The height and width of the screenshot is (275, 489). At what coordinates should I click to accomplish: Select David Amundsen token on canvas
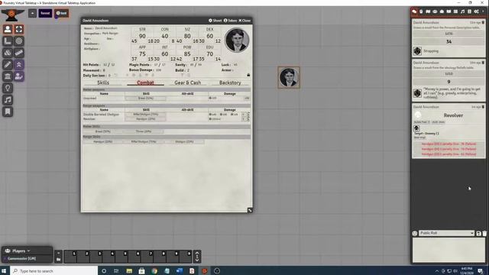(x=289, y=77)
